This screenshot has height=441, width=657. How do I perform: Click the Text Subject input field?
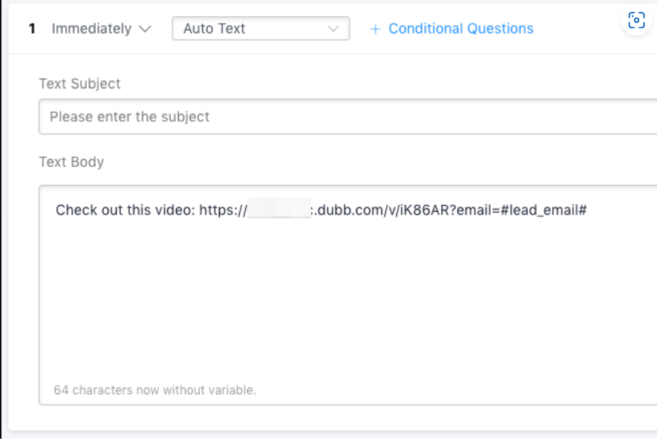pos(297,117)
